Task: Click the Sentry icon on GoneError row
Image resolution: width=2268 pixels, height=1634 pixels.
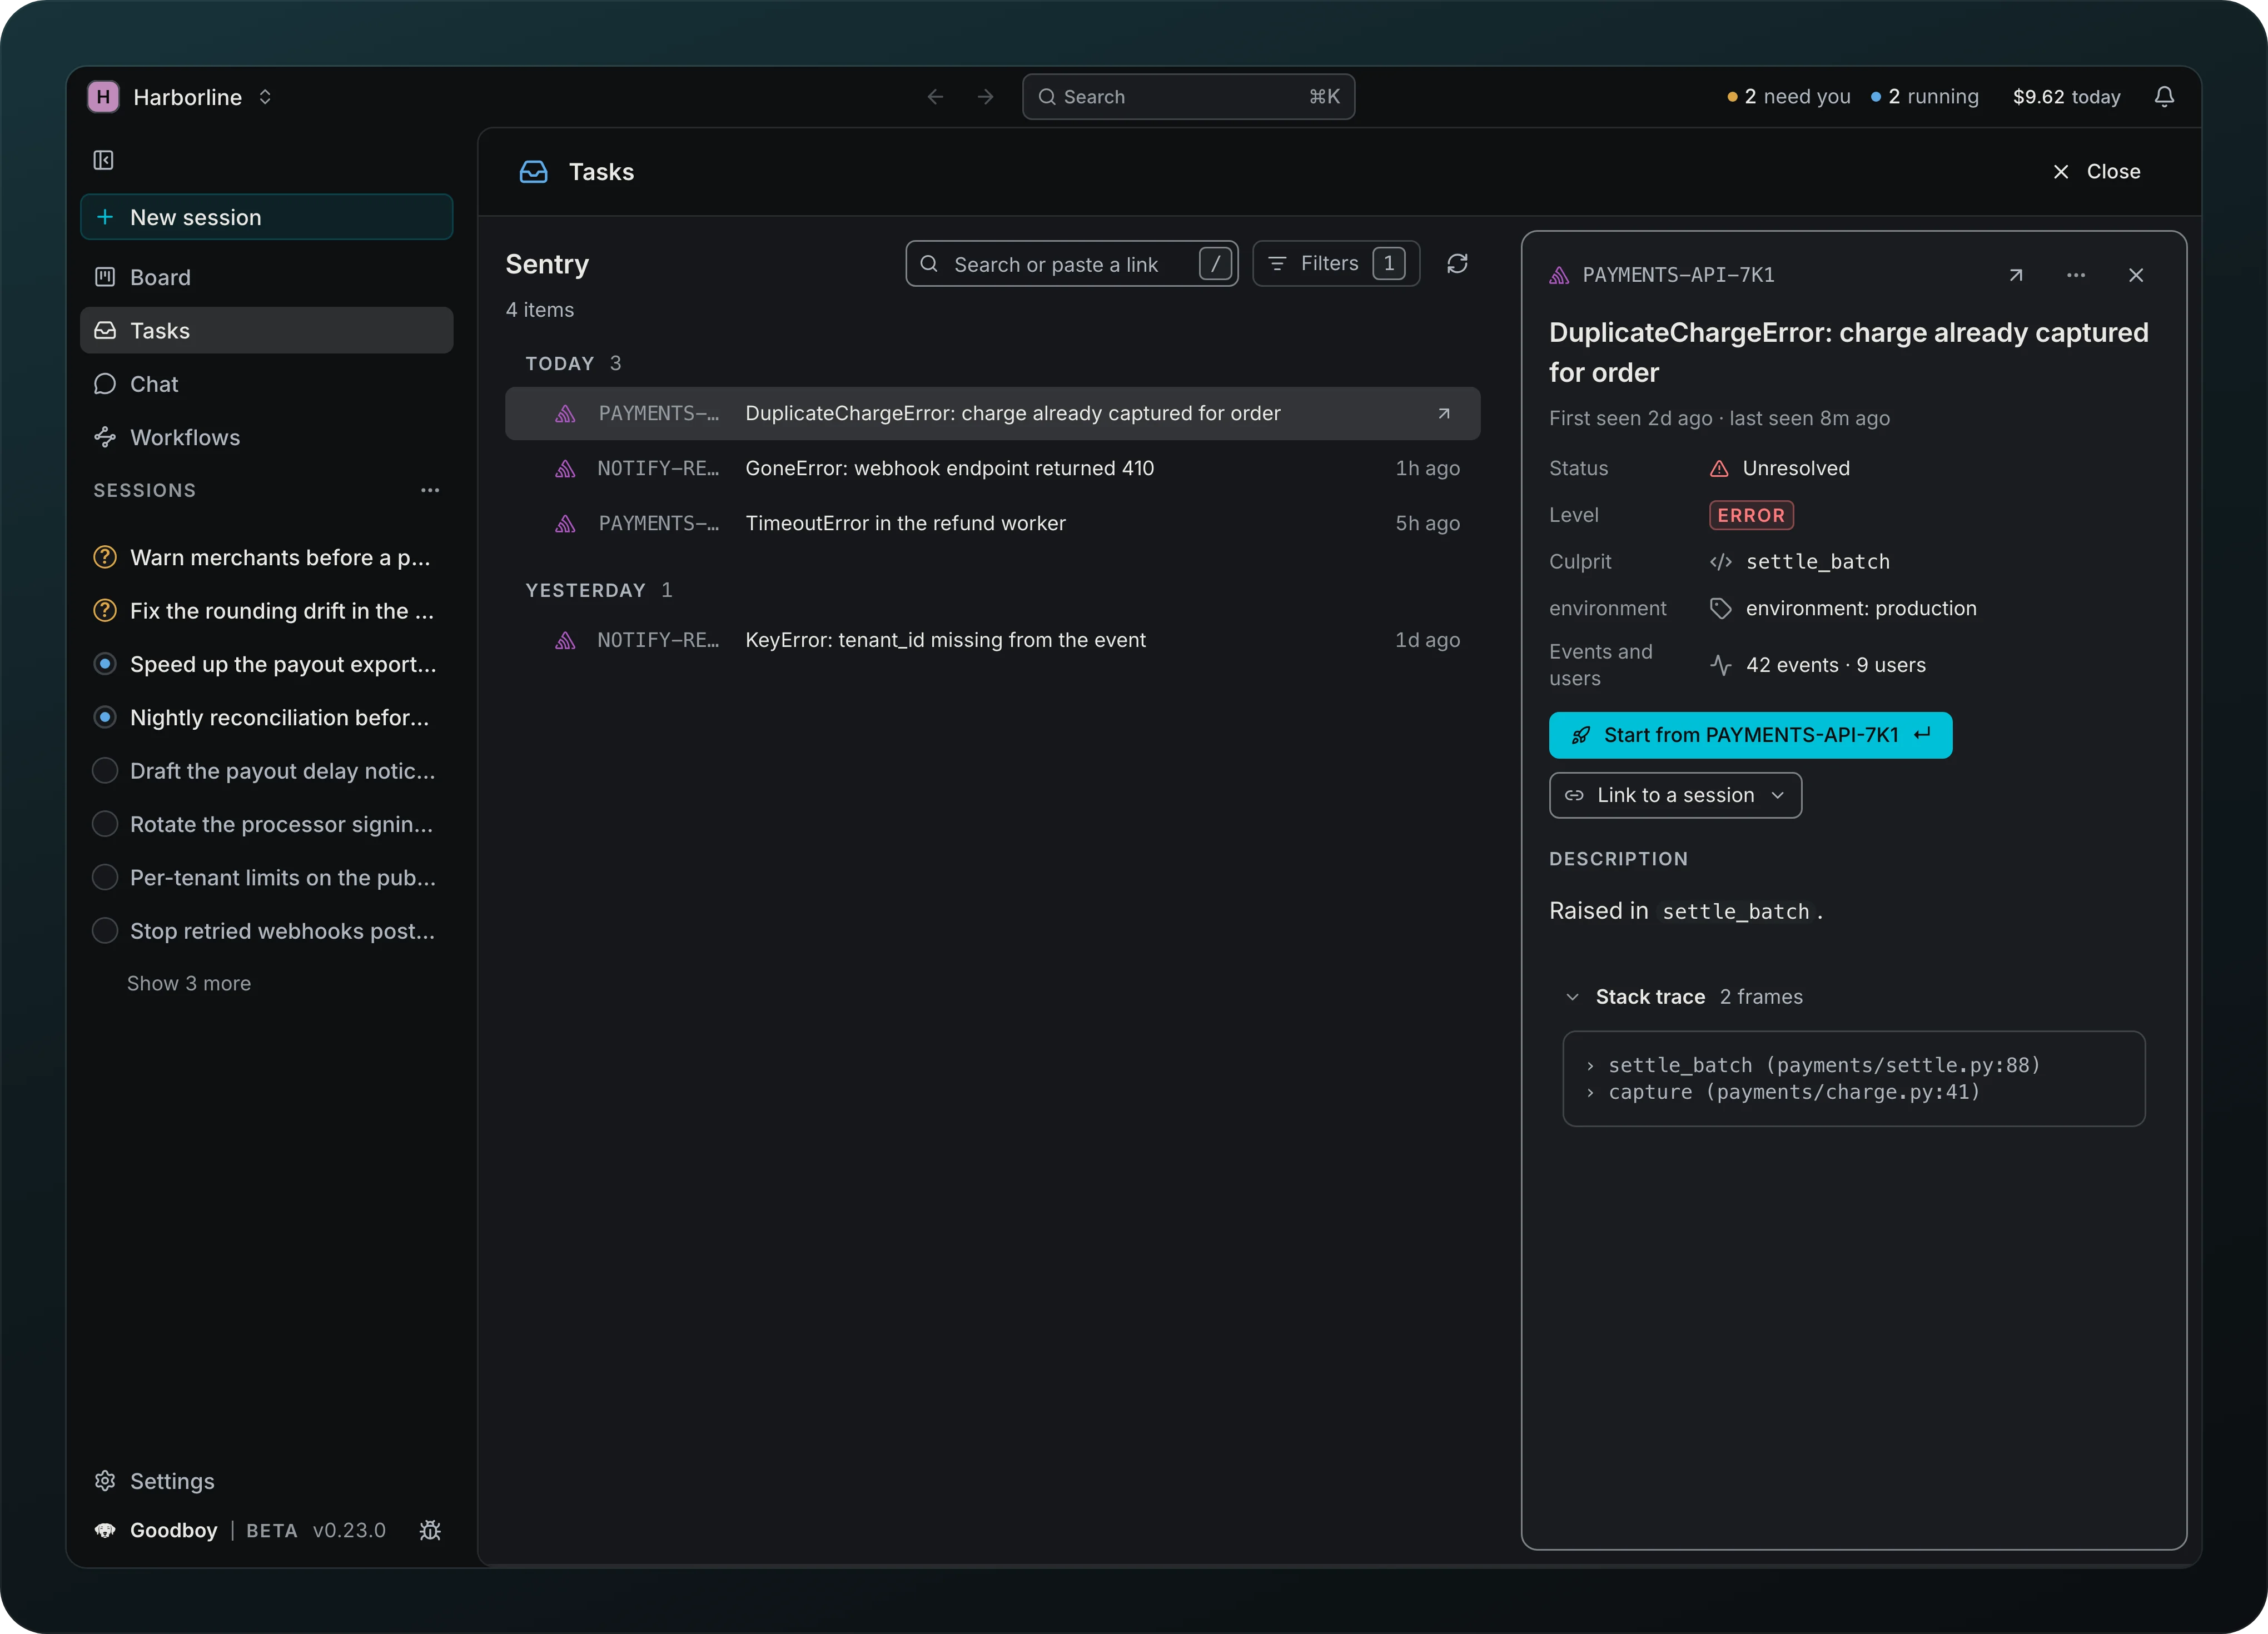Action: tap(565, 468)
